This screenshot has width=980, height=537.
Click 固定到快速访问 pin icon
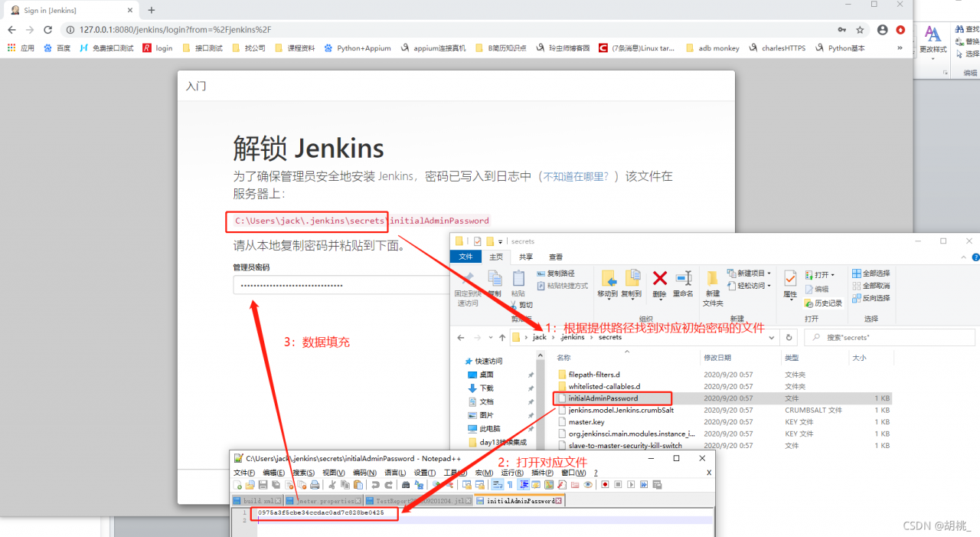click(x=468, y=278)
